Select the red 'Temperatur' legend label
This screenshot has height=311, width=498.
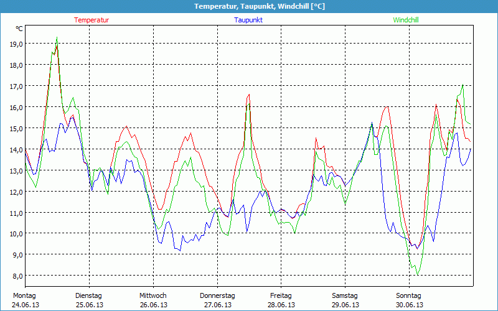coord(92,20)
